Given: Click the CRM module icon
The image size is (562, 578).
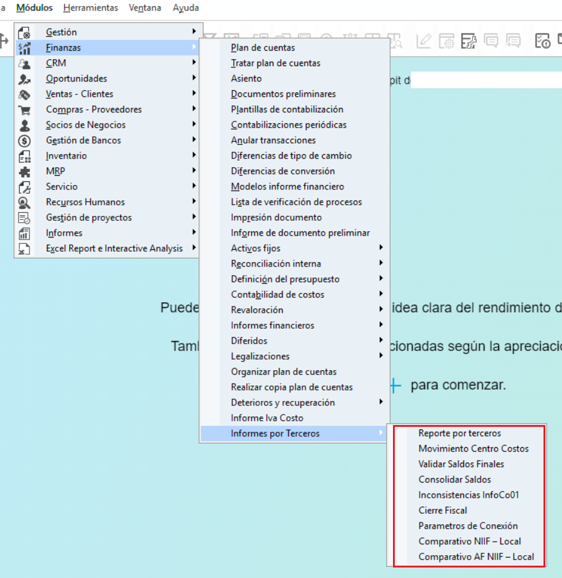Looking at the screenshot, I should 24,64.
